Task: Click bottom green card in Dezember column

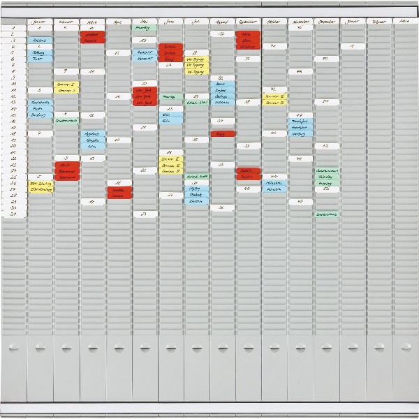Action: [326, 215]
